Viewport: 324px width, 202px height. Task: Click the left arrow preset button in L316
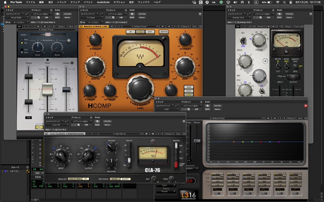269,118
